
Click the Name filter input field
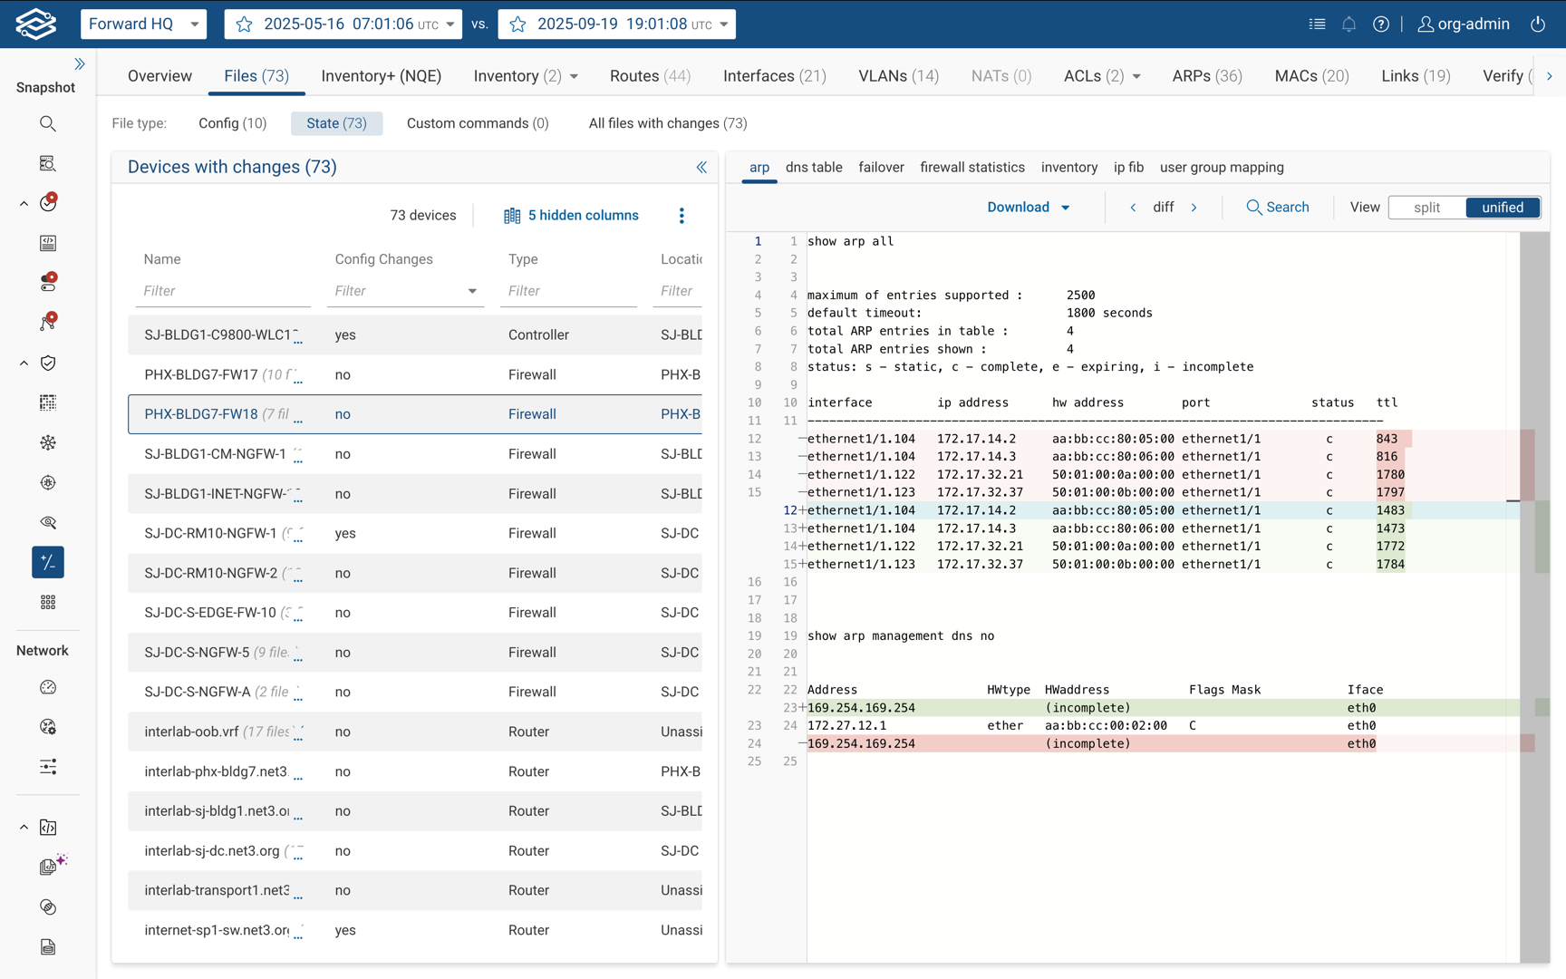pos(222,291)
